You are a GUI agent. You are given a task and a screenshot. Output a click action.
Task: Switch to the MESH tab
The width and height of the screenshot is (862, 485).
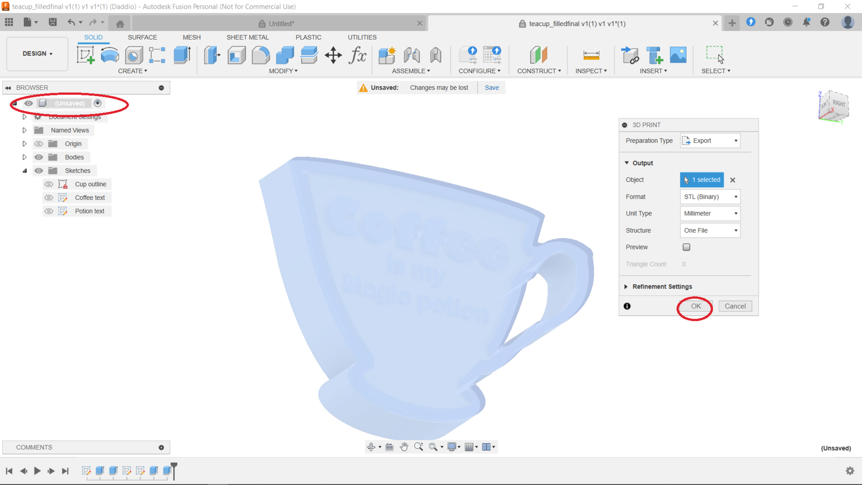pyautogui.click(x=192, y=37)
